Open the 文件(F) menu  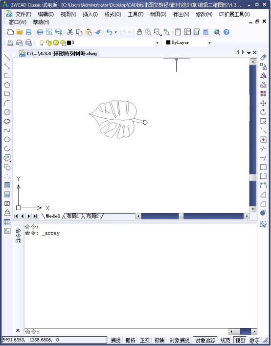pos(23,14)
